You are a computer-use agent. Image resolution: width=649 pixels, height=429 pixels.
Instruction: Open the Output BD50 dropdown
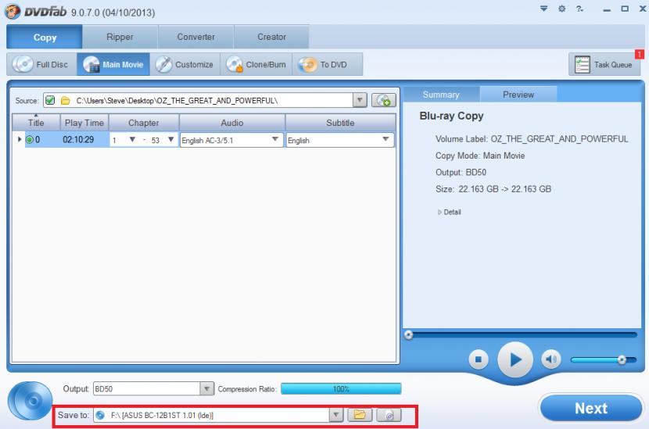point(206,388)
